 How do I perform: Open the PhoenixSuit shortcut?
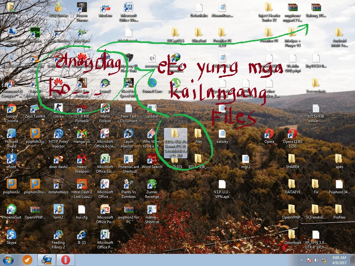click(x=11, y=212)
